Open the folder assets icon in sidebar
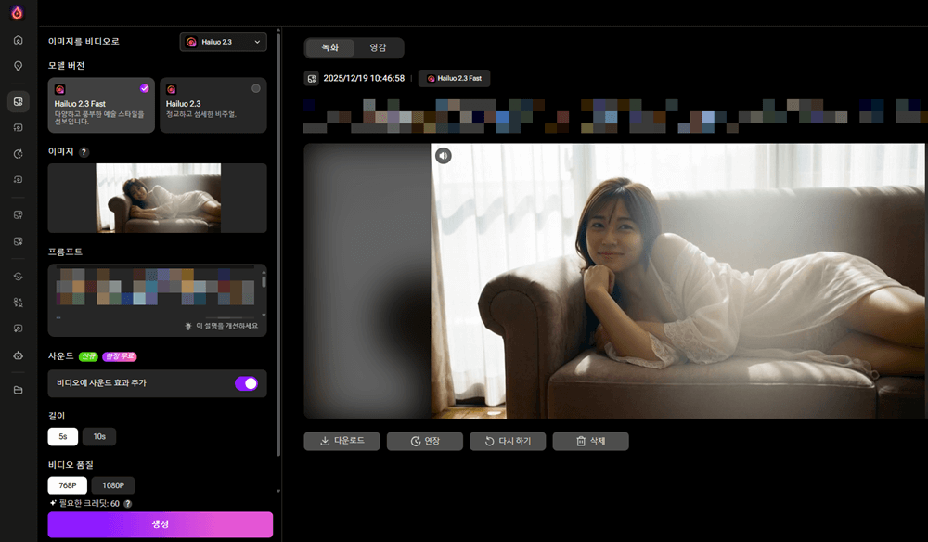 pos(18,390)
